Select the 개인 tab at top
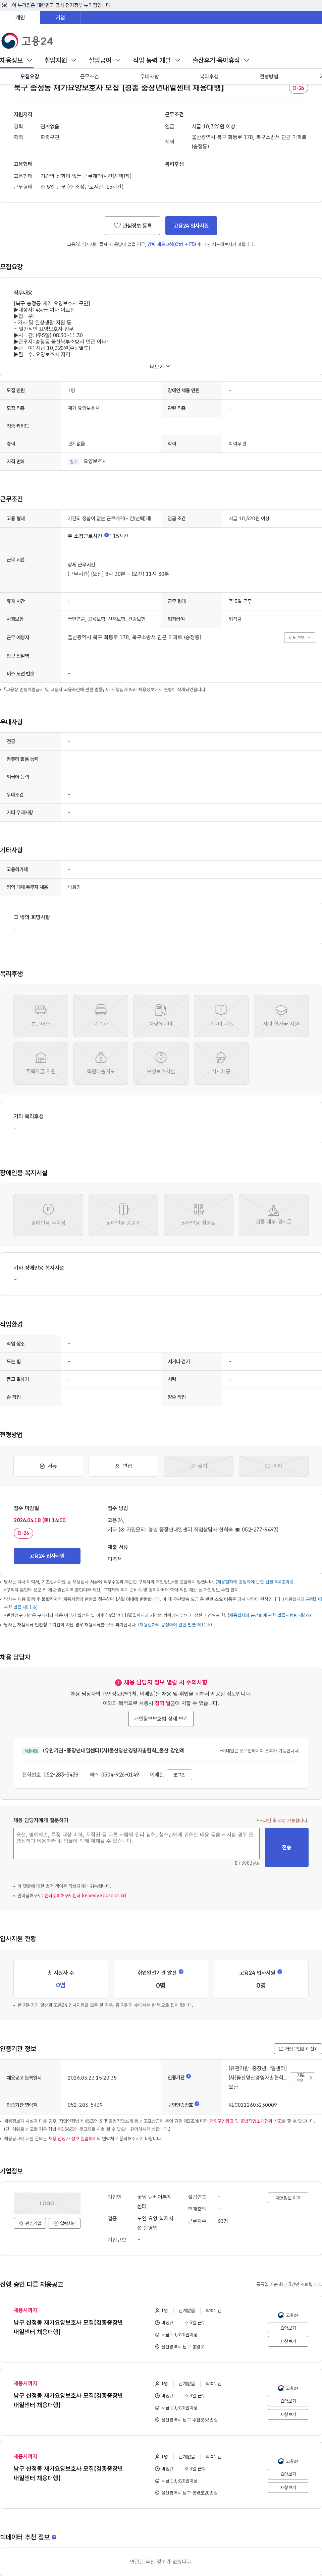The image size is (322, 2576). 20,17
